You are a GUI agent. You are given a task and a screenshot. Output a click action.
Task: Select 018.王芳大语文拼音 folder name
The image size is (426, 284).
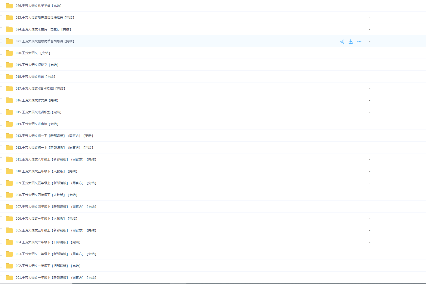pos(36,76)
